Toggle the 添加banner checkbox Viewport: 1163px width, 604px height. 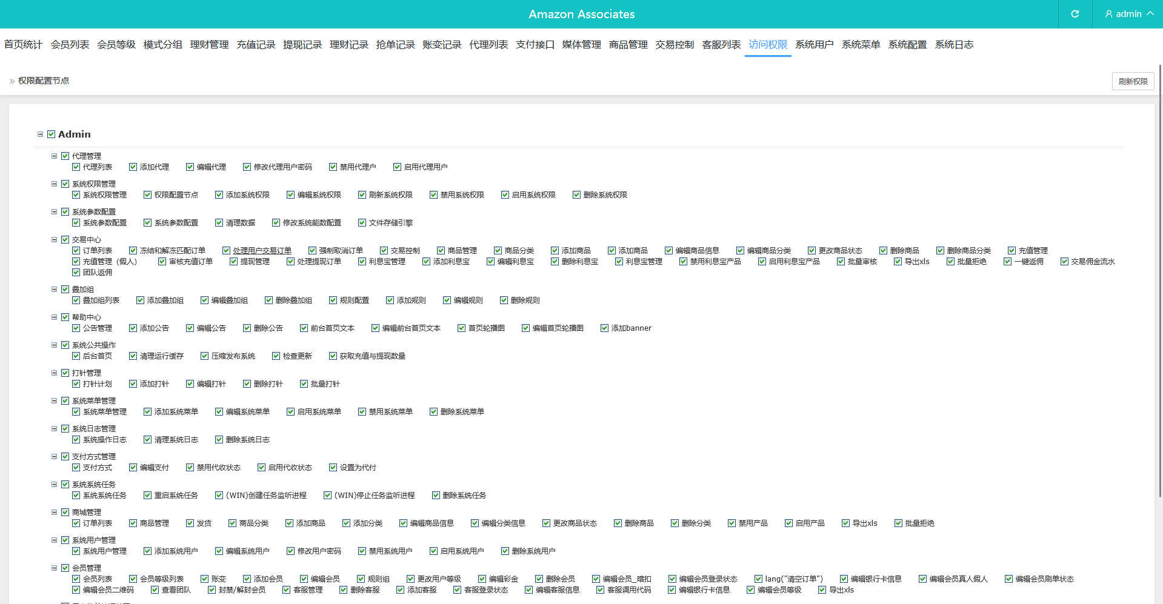[604, 328]
